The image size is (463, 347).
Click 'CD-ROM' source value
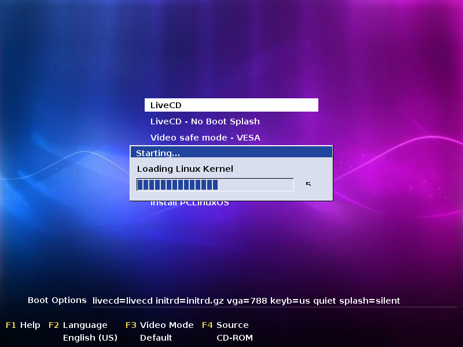[235, 338]
